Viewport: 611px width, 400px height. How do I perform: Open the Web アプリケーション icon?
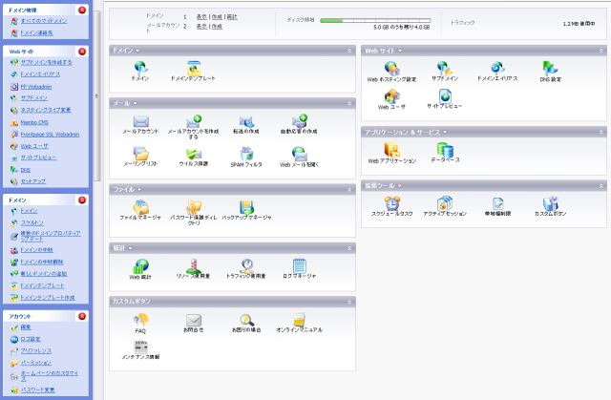[391, 149]
